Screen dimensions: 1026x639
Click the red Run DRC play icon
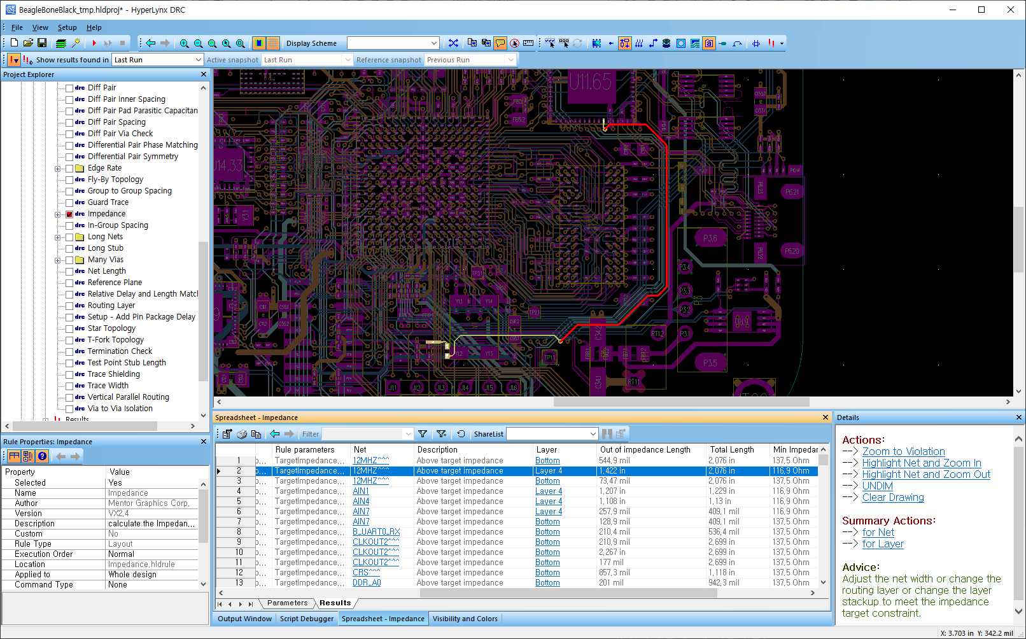94,43
